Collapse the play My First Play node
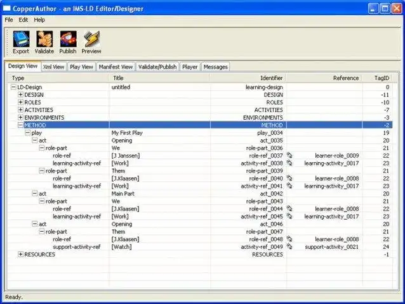The height and width of the screenshot is (304, 405). tap(28, 132)
